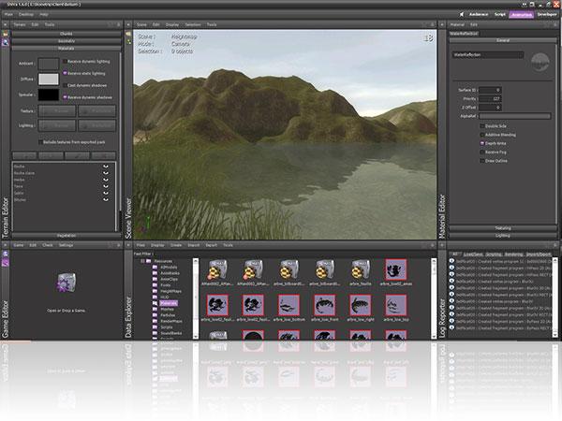Screen dimensions: 562x421
Task: Click the audio icon beside Ambiance tab
Action: pyautogui.click(x=462, y=15)
